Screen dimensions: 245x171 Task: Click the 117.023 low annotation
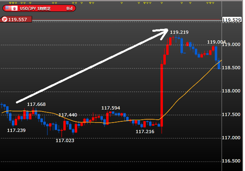pos(65,140)
